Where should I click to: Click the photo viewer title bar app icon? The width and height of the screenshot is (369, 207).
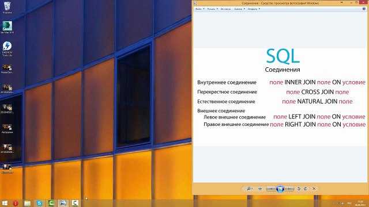click(x=195, y=3)
